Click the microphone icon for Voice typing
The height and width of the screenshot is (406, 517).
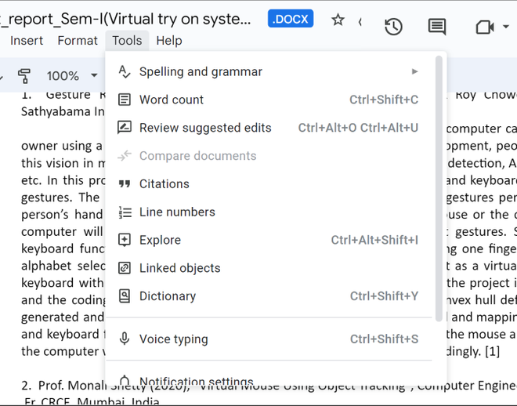pos(124,339)
